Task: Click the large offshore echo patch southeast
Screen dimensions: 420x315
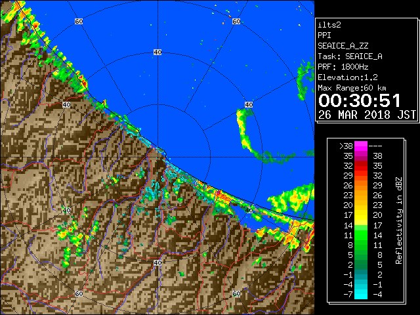Action: coord(292,199)
